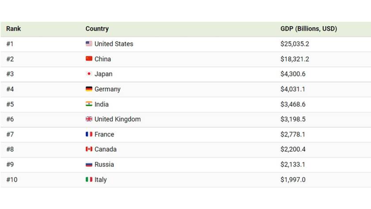
Task: Click the Rank column header
Action: click(x=14, y=29)
